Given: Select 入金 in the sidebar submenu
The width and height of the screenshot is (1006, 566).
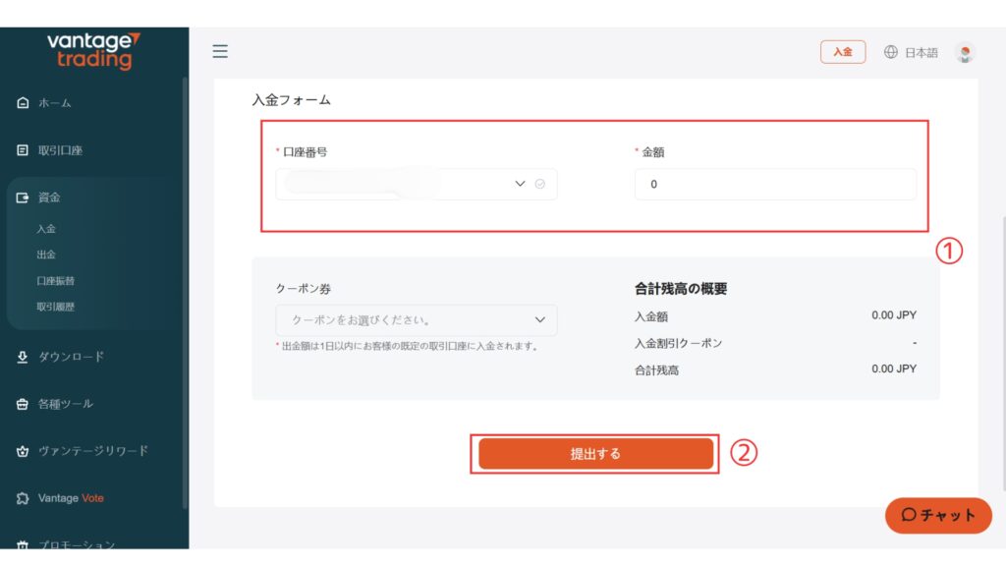Looking at the screenshot, I should (47, 229).
